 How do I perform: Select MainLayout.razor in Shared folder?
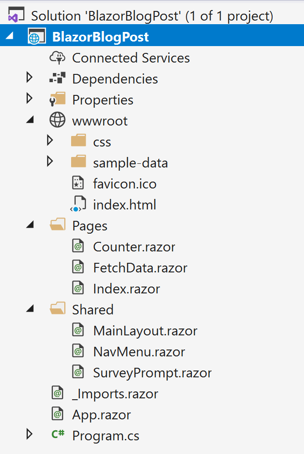[x=145, y=331]
